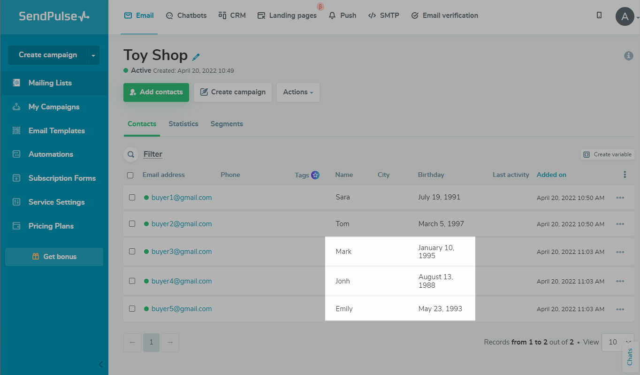Open the buyer3@gmail.com contact link
Viewport: 640px width, 375px height.
(x=182, y=252)
